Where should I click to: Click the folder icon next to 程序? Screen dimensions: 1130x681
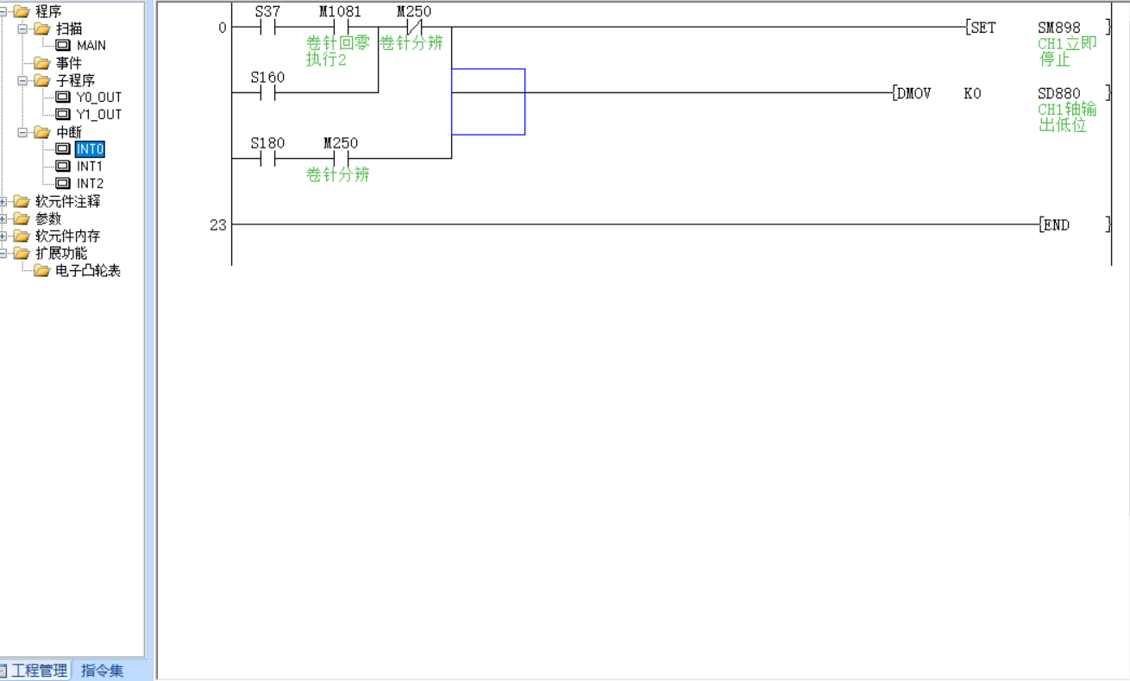[22, 11]
